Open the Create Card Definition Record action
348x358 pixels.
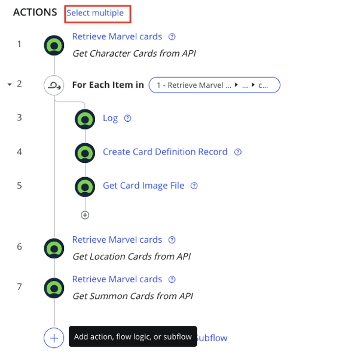pyautogui.click(x=165, y=152)
